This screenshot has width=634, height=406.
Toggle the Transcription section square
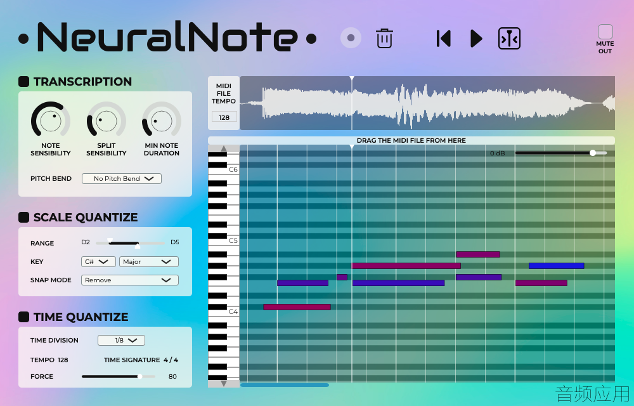[24, 81]
